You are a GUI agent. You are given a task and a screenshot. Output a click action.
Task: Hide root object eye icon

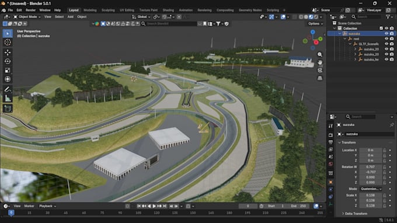click(386, 39)
